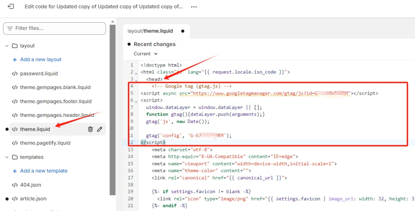The image size is (415, 211).
Task: Click the Recent changes heading
Action: [x=154, y=44]
